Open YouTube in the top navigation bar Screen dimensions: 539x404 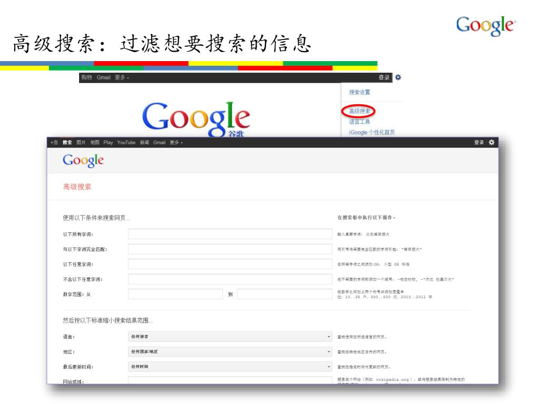(x=126, y=142)
